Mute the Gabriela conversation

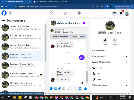105,40
